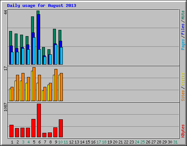The height and width of the screenshot is (146, 187).
Task: Click the yellow "Visits" legend label
Action: (183, 79)
